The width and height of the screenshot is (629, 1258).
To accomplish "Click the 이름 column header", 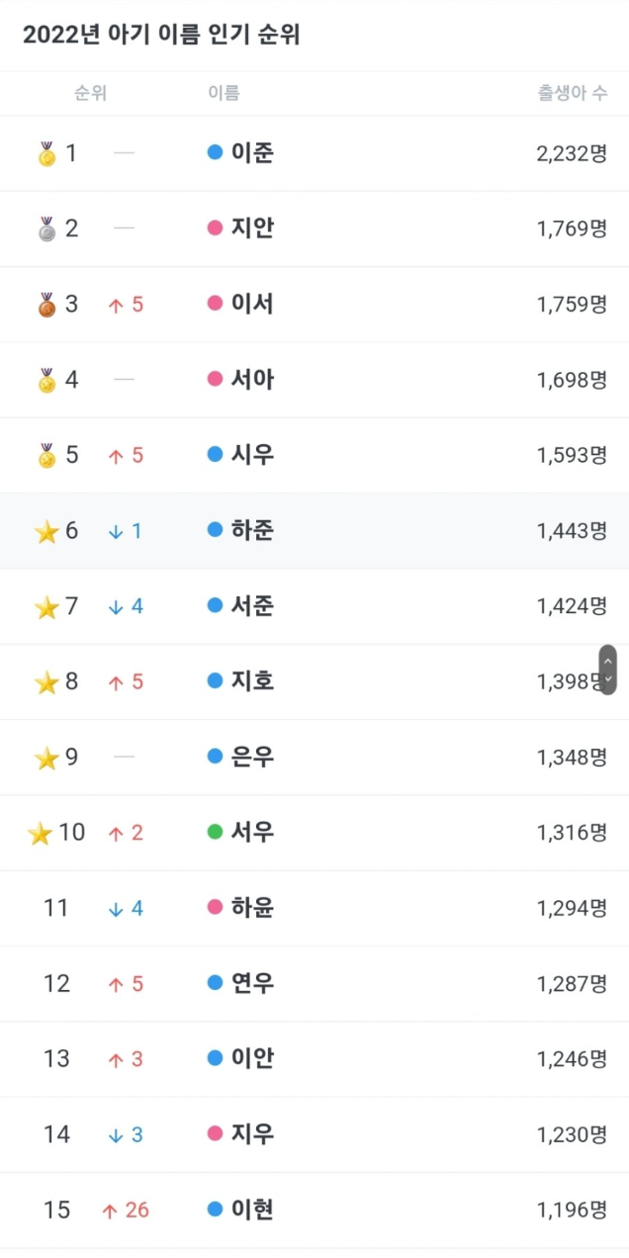I will tap(224, 94).
